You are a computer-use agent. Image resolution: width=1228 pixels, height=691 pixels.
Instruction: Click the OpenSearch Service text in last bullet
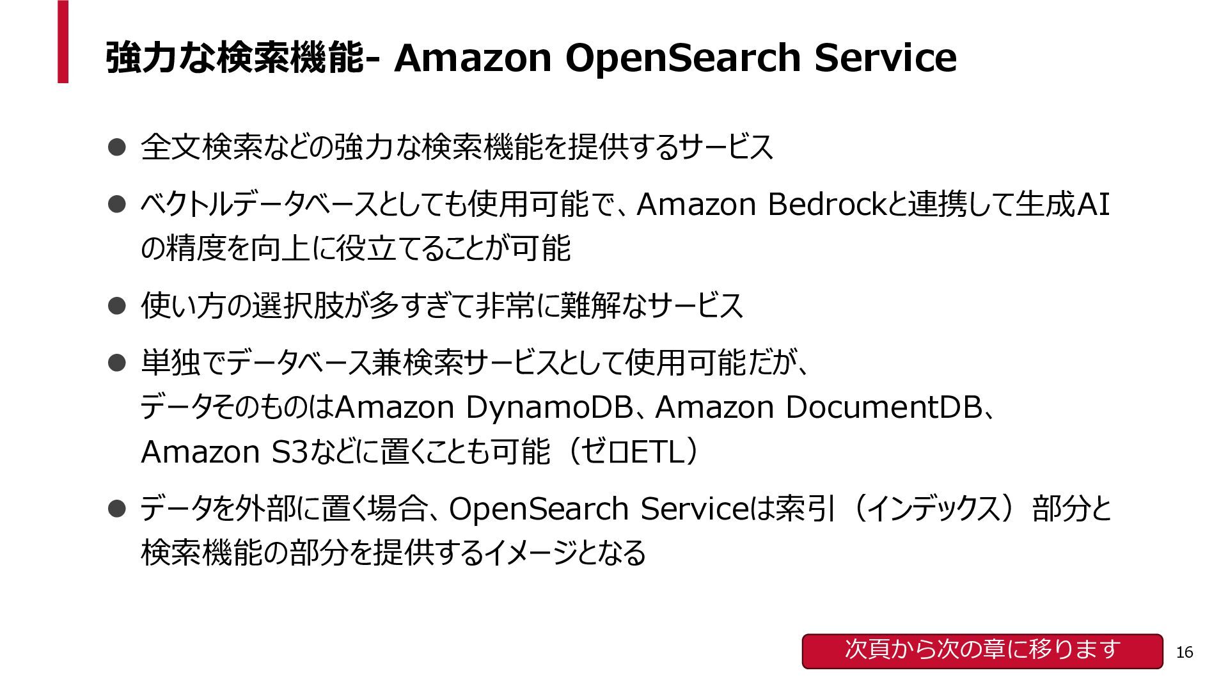[x=594, y=509]
